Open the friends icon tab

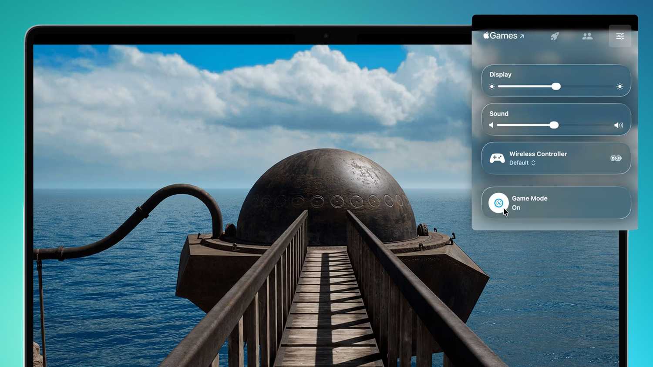587,36
